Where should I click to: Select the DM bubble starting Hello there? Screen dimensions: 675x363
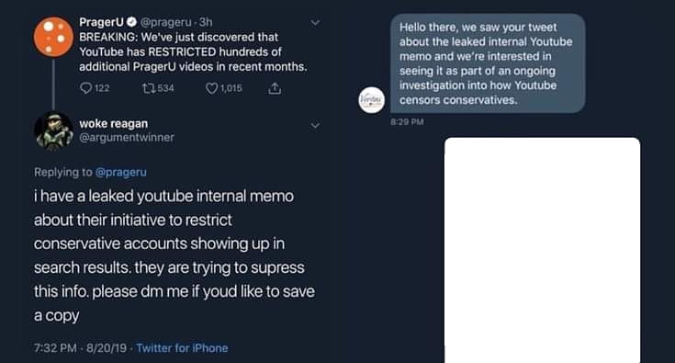click(488, 63)
